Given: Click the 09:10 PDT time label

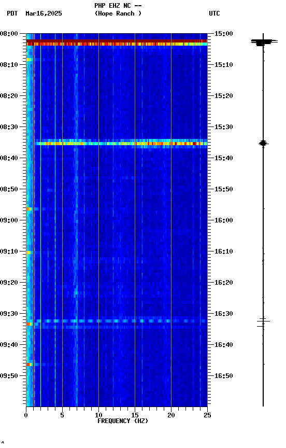Looking at the screenshot, I should [9, 251].
